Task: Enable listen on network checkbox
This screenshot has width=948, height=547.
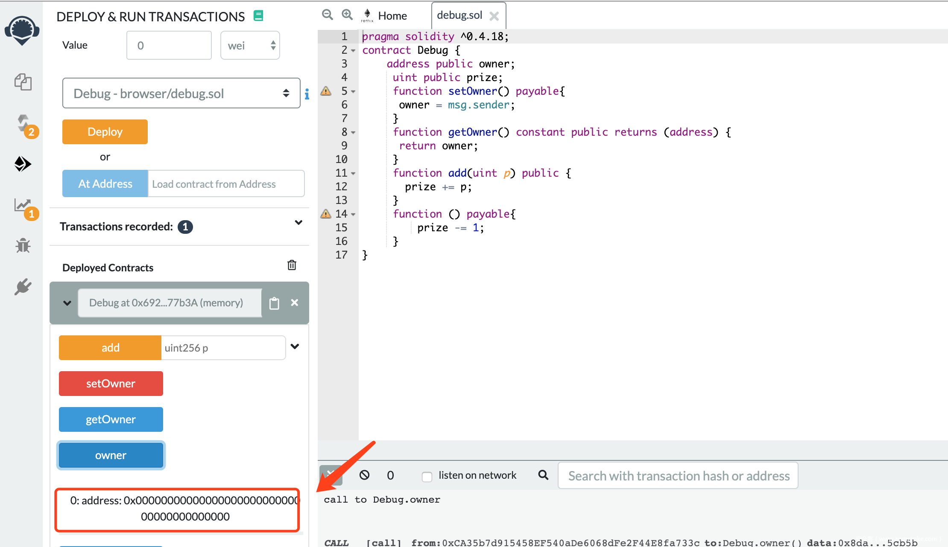Action: [x=427, y=476]
